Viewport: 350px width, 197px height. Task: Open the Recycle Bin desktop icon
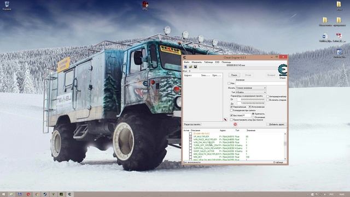(7, 4)
